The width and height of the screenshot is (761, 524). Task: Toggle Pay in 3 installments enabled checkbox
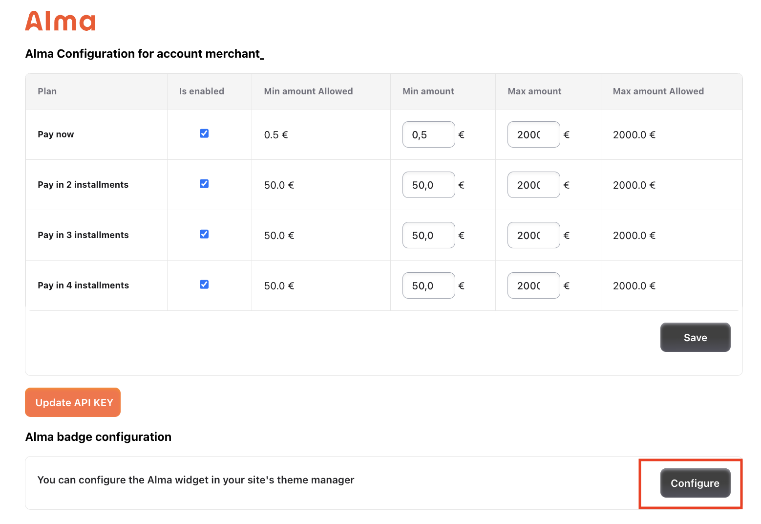(204, 234)
